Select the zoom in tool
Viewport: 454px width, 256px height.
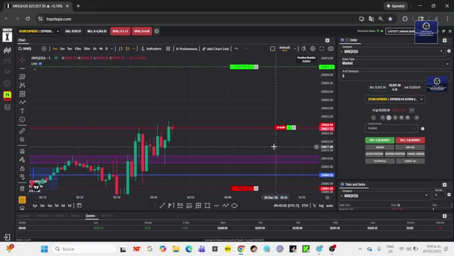tap(22, 140)
